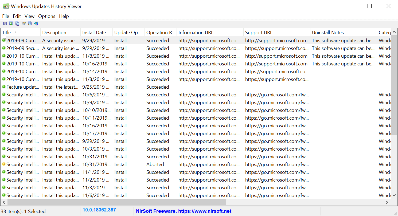This screenshot has width=398, height=216.
Task: Click 'Feature updat...' title cell
Action: [22, 87]
